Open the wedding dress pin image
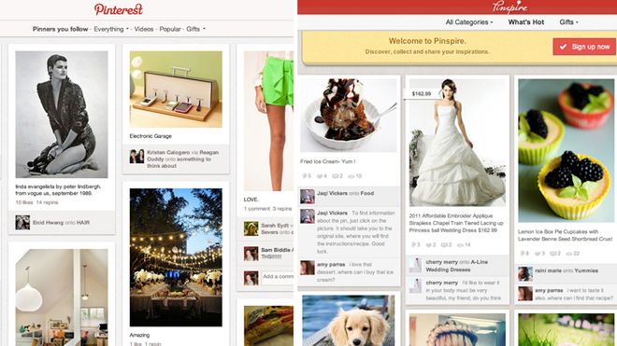 click(x=457, y=143)
